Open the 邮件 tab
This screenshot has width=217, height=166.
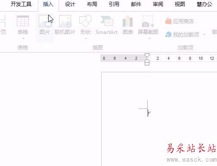pyautogui.click(x=136, y=4)
